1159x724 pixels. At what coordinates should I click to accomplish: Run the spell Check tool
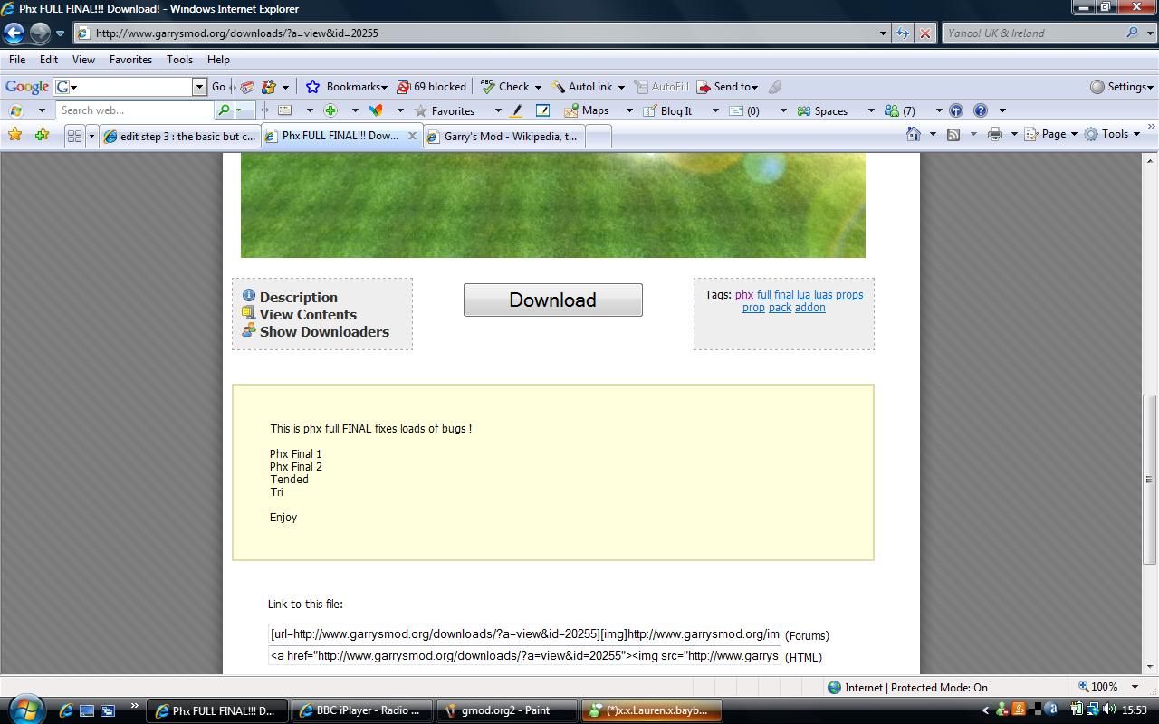[x=504, y=87]
